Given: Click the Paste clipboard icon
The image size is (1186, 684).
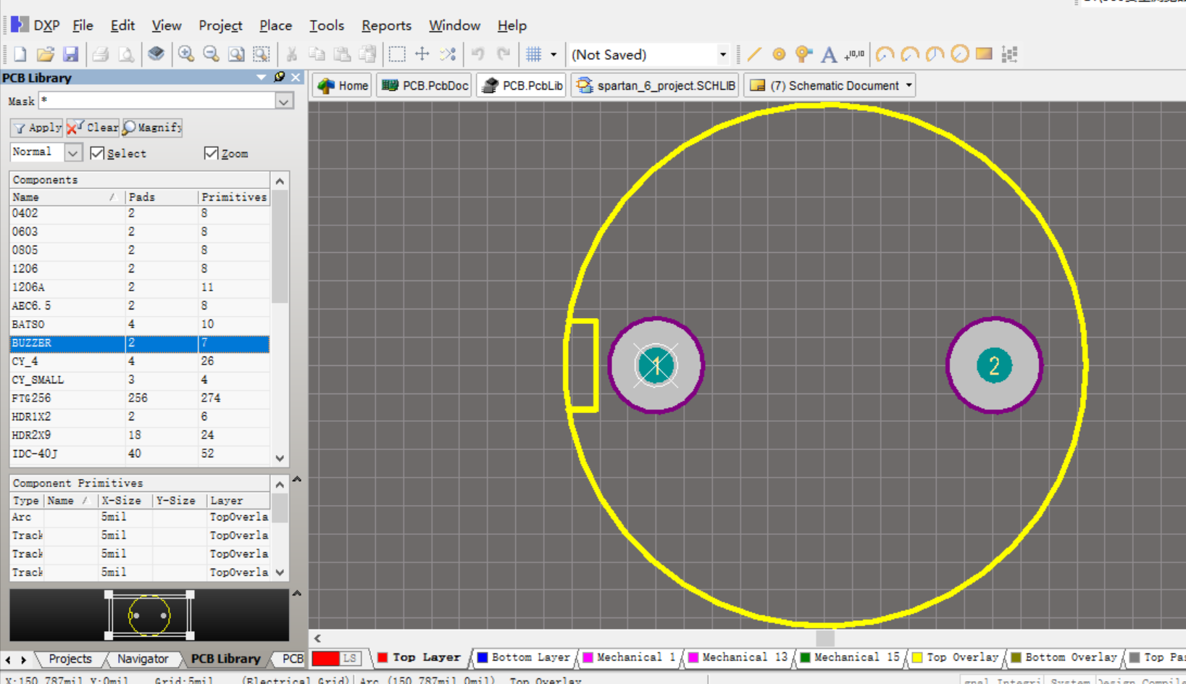Looking at the screenshot, I should pyautogui.click(x=342, y=54).
